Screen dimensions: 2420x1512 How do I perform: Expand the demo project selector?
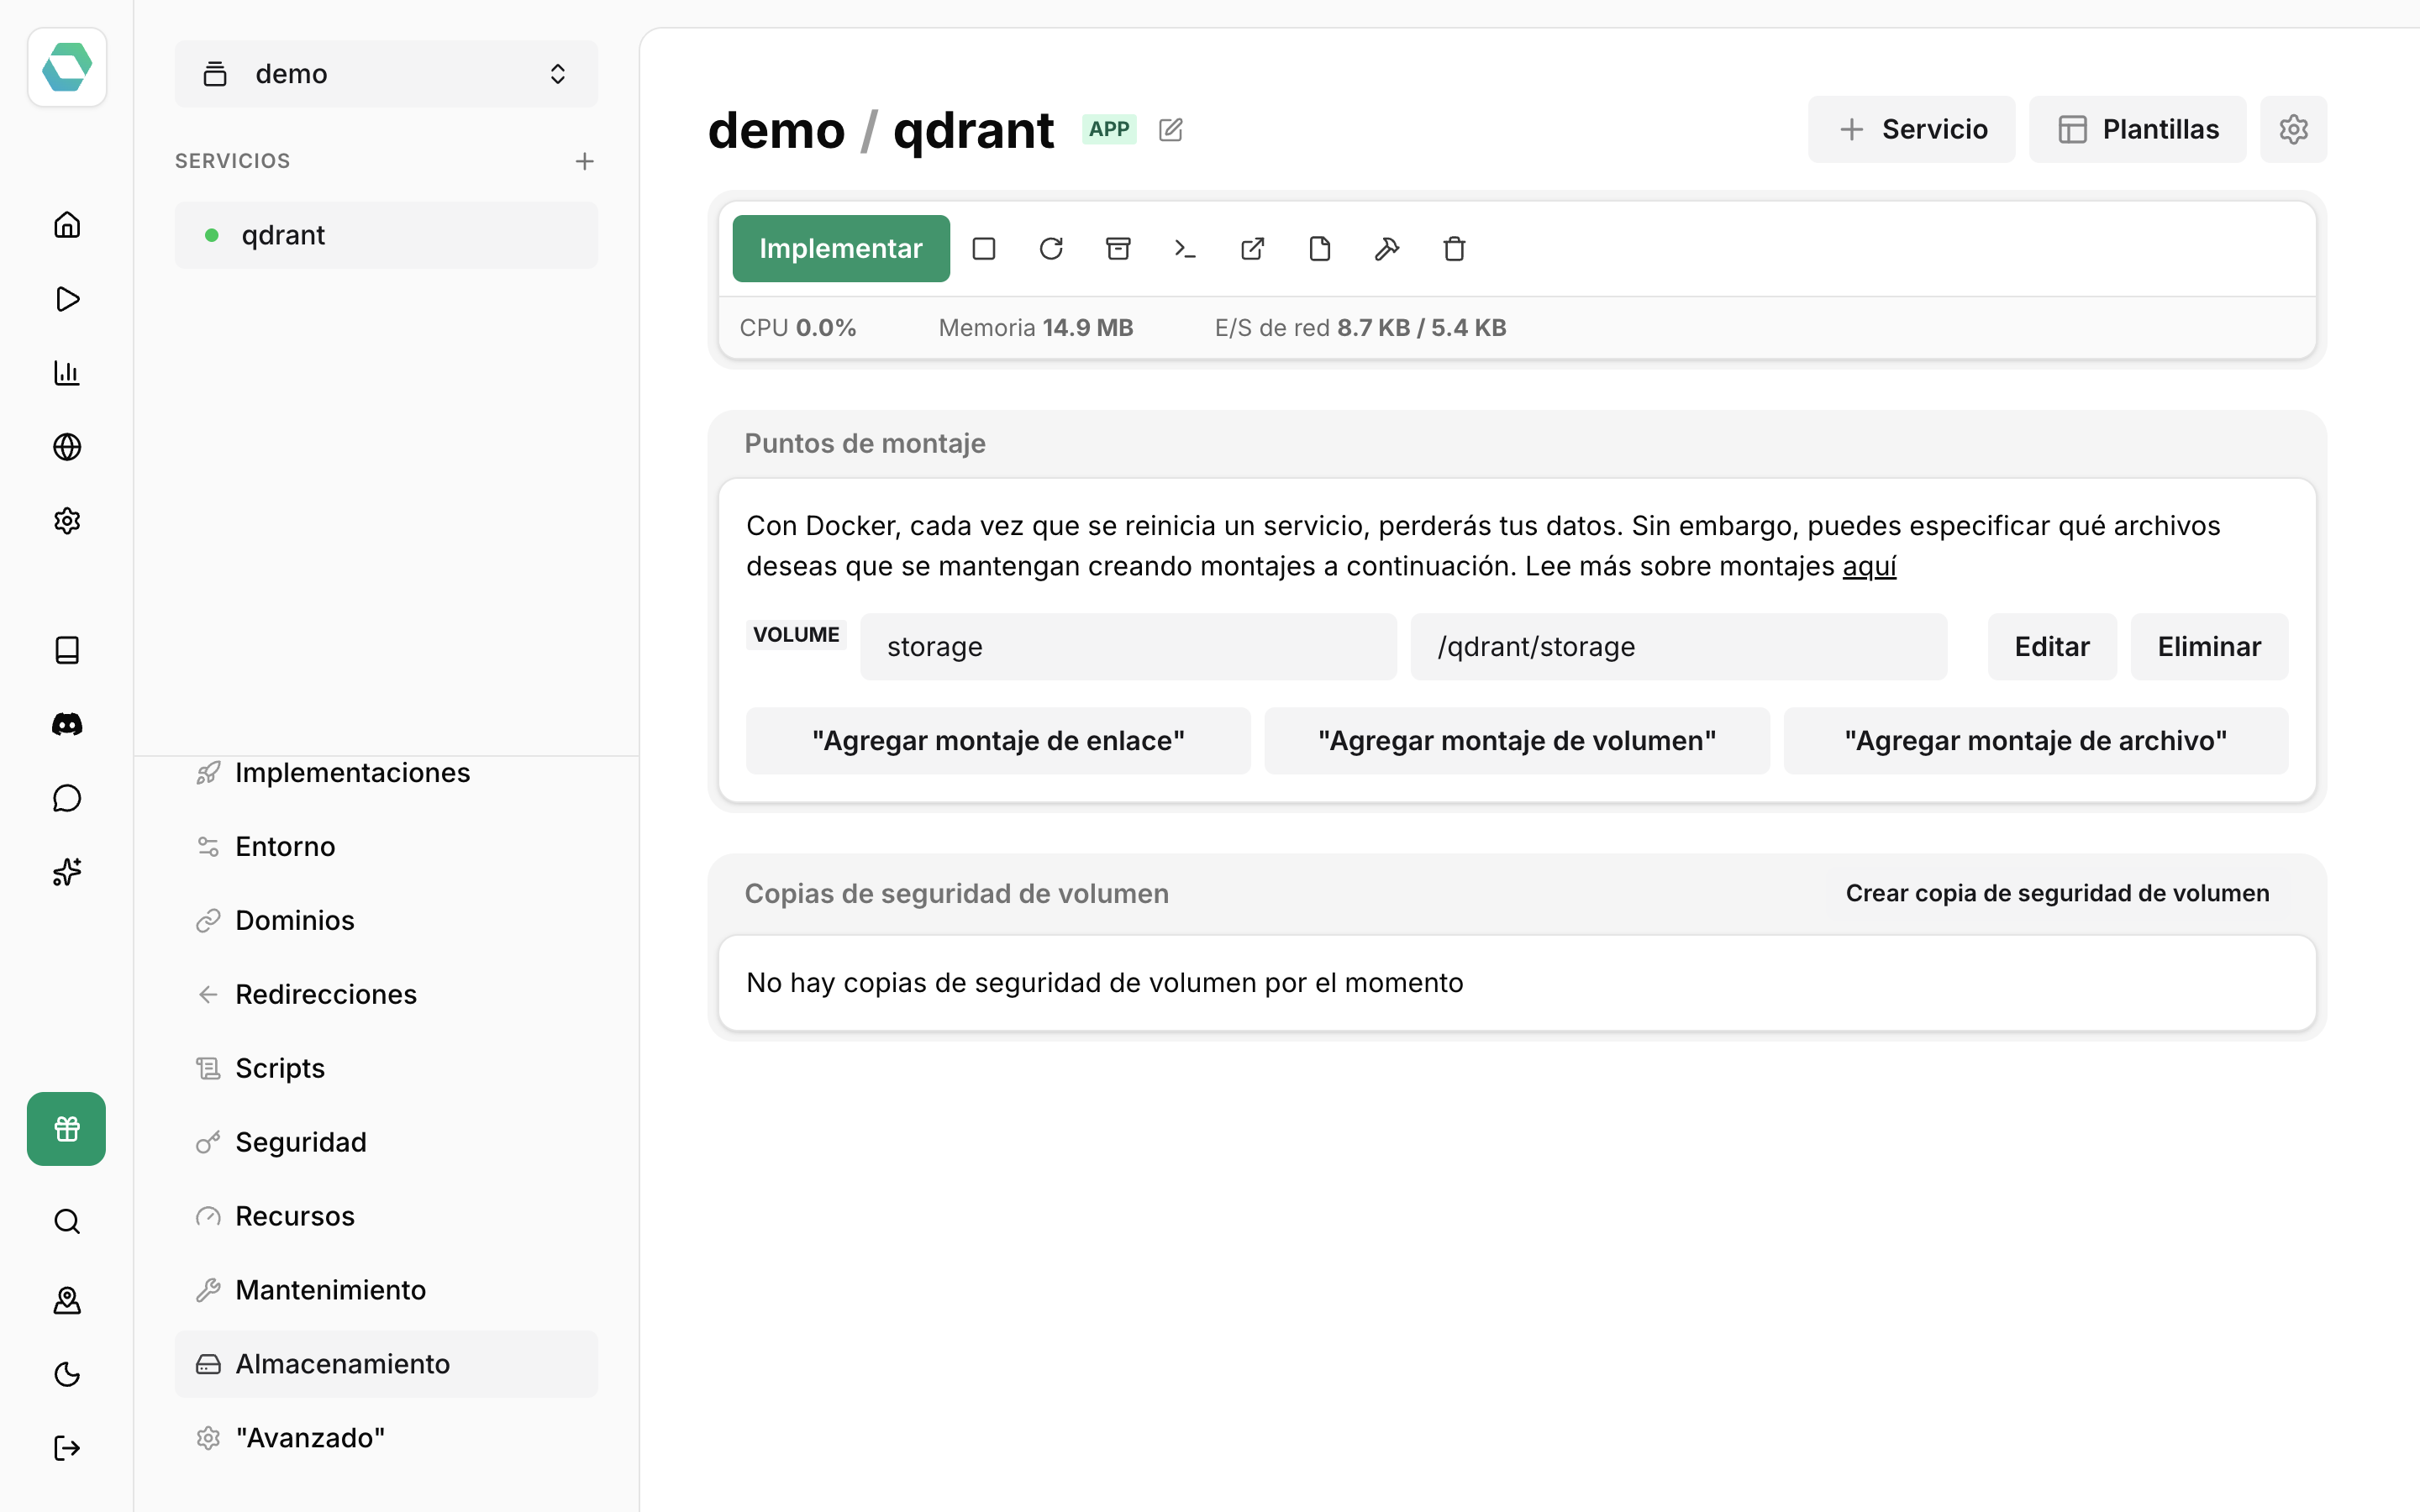point(386,74)
